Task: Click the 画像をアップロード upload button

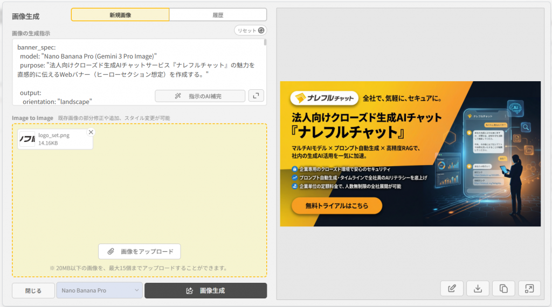Action: (x=140, y=251)
